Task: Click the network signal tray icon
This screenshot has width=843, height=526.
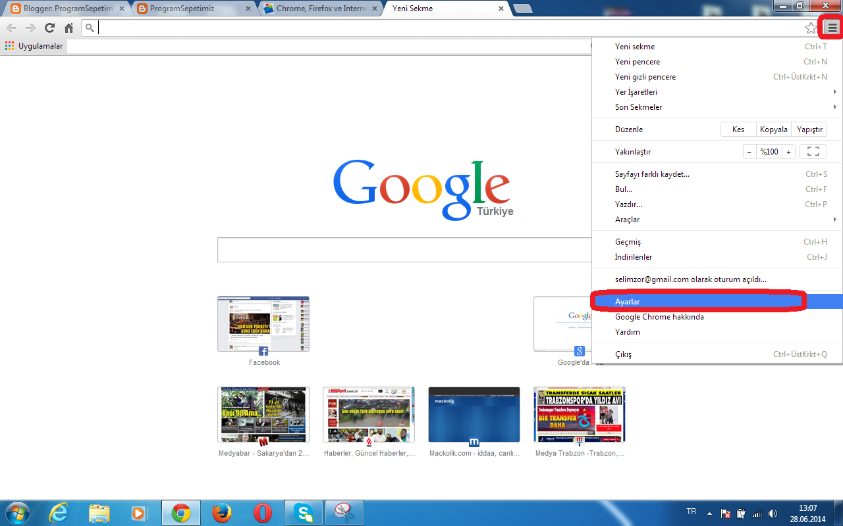Action: tap(757, 513)
